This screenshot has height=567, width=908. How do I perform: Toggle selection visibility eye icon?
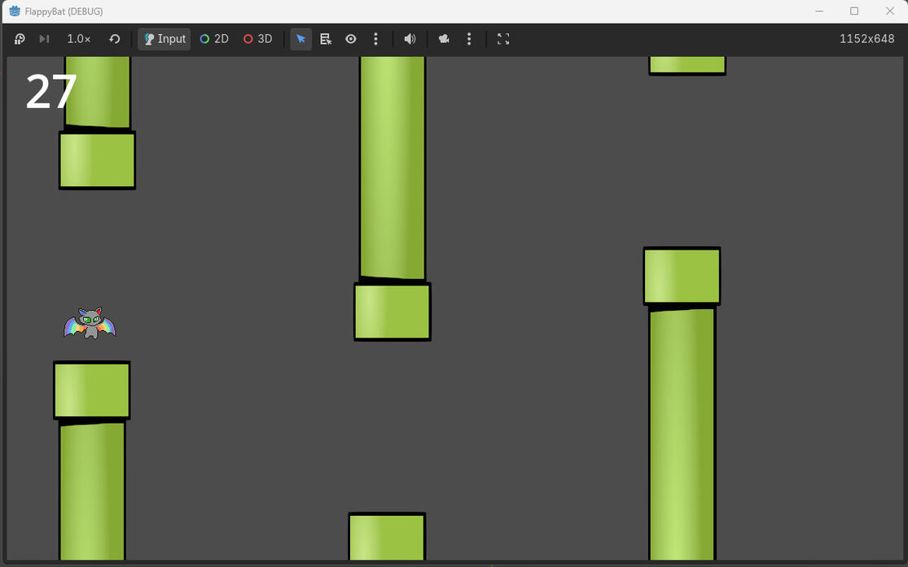point(351,39)
